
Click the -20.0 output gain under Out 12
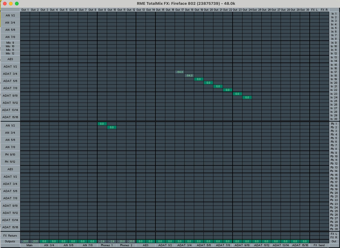(x=131, y=241)
